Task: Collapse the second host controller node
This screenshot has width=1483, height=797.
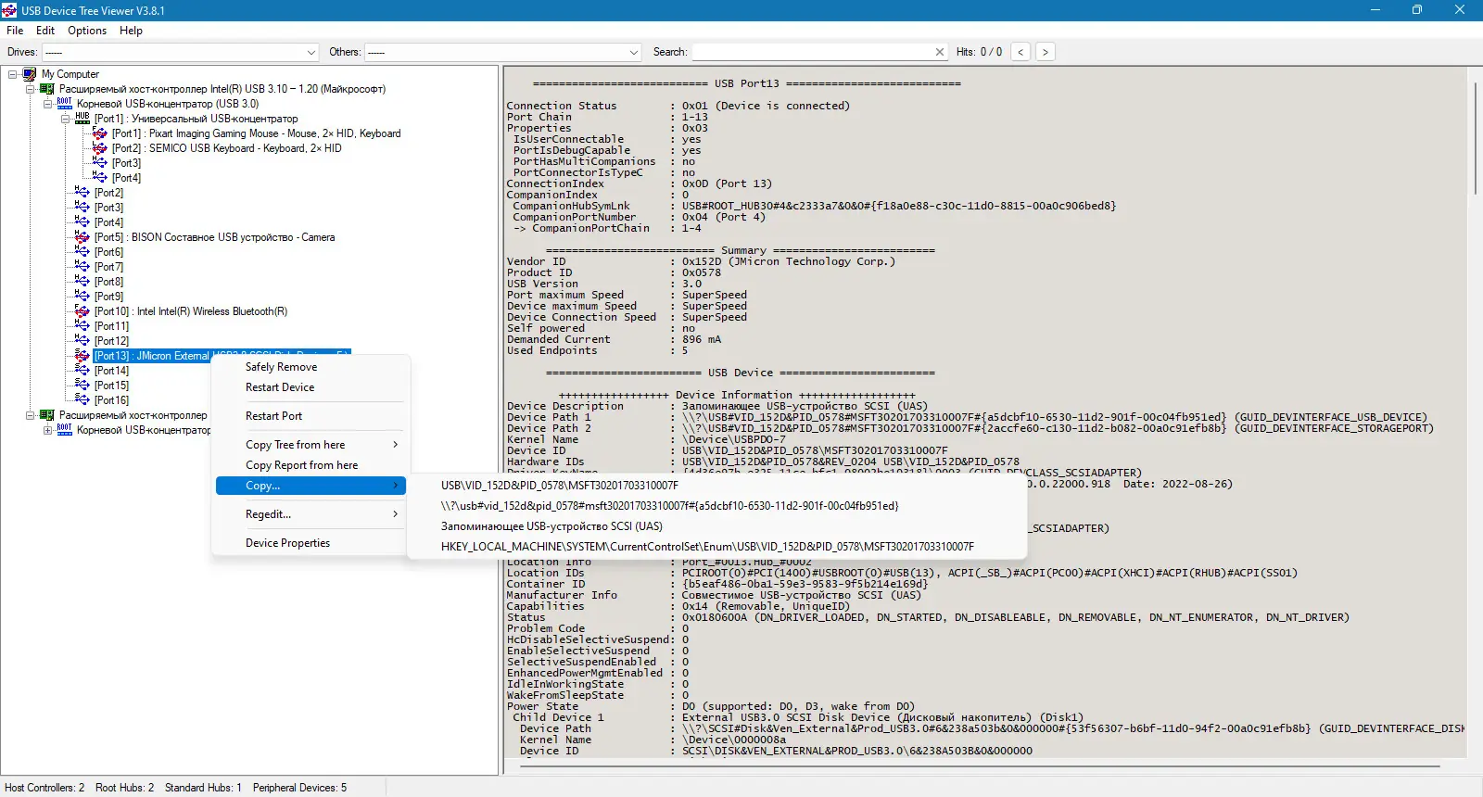Action: coord(31,415)
